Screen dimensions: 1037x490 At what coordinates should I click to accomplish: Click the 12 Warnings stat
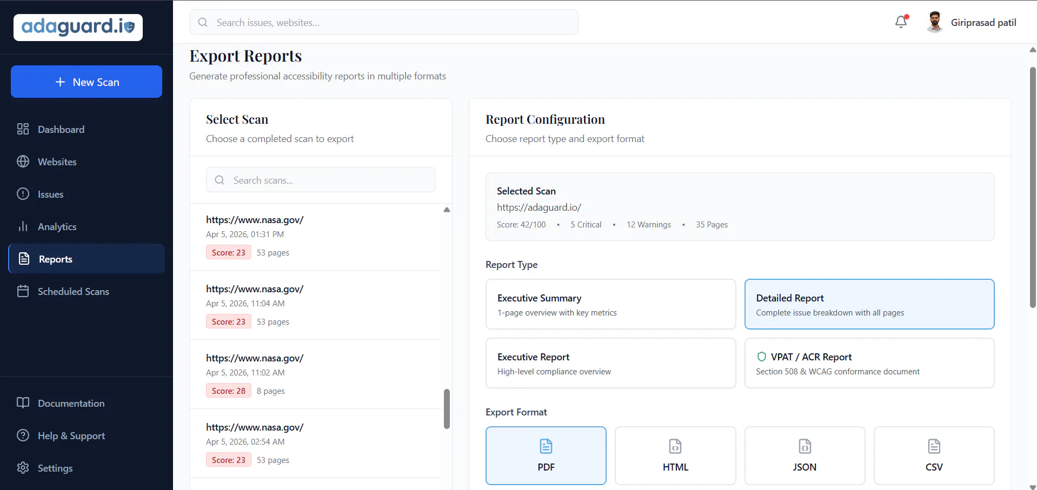(x=649, y=224)
